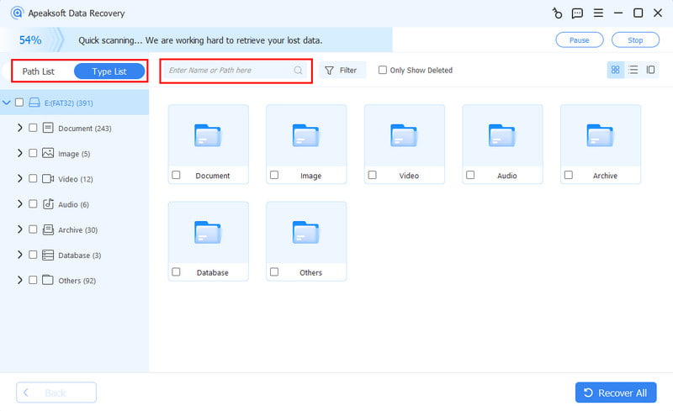Viewport: 673px width, 411px height.
Task: Tick the checkbox on Image folder card
Action: [274, 175]
